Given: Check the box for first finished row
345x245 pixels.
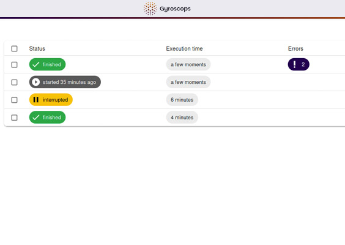Looking at the screenshot, I should click(14, 65).
